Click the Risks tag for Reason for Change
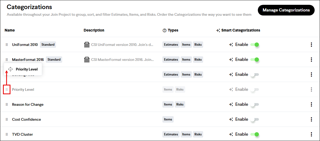 [180, 104]
